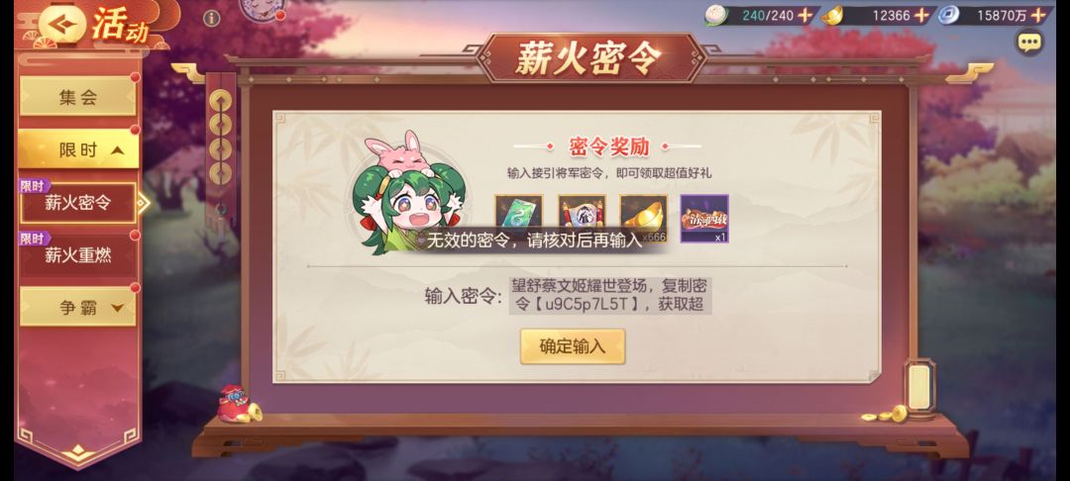
Task: View the purple event ticket reward
Action: pyautogui.click(x=704, y=219)
